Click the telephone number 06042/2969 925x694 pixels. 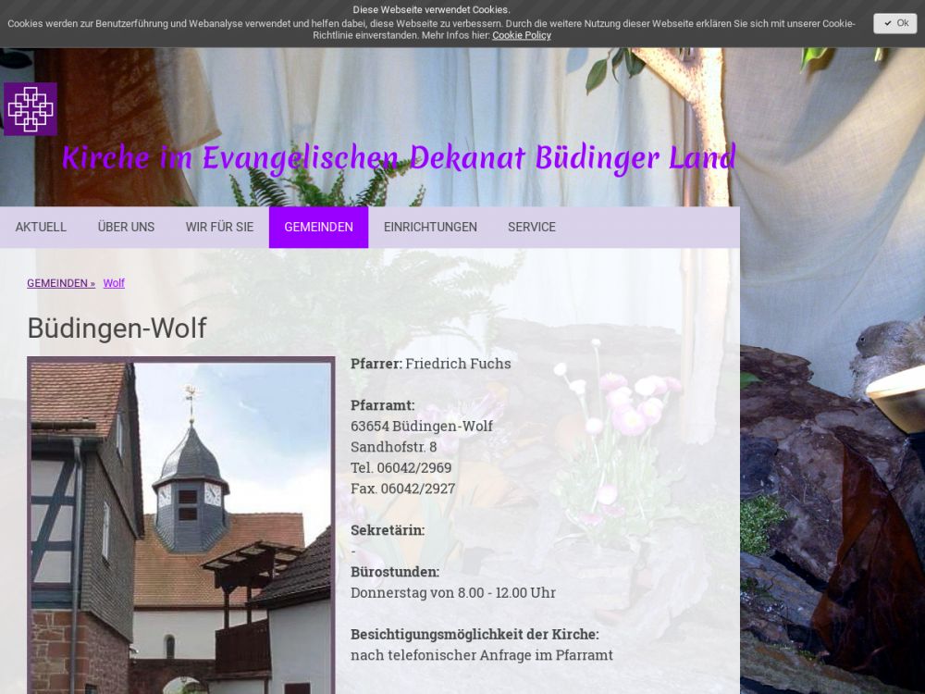tap(413, 467)
